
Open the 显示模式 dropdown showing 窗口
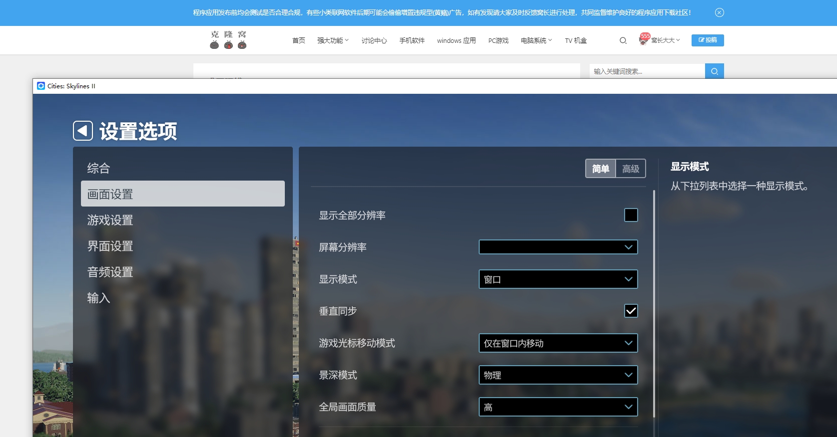click(x=558, y=279)
